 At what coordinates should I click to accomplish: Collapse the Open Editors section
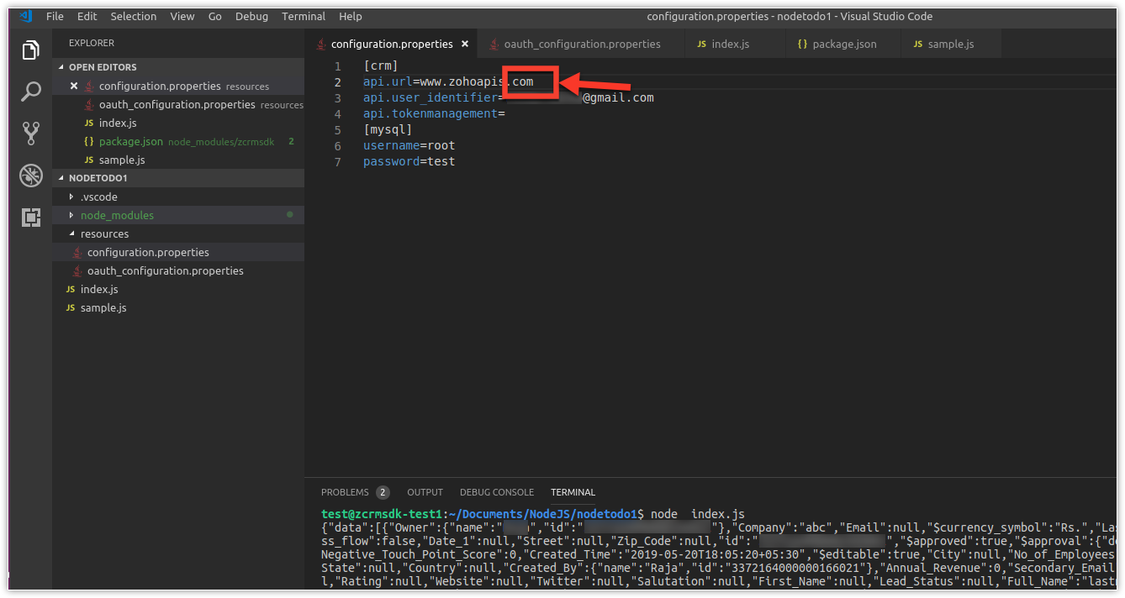click(x=178, y=67)
